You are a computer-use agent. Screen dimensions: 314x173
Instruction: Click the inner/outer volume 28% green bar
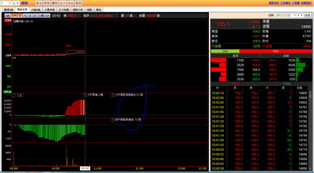(225, 51)
